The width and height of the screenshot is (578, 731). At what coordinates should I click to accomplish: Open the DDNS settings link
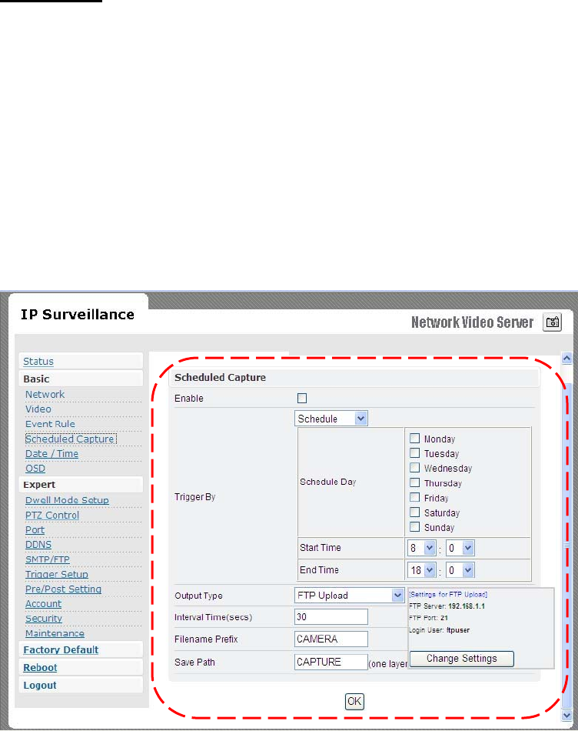tap(38, 545)
